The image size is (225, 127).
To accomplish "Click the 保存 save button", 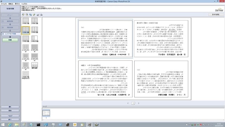I will [10, 110].
